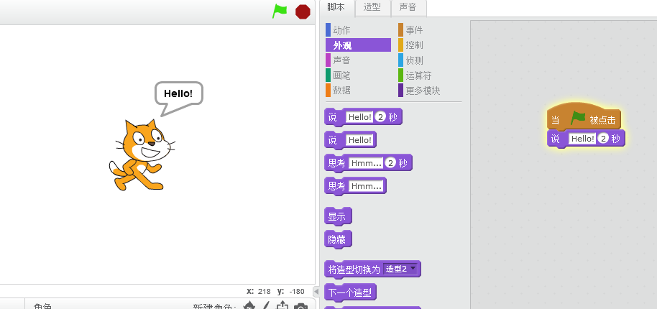Image resolution: width=657 pixels, height=309 pixels.
Task: Click the palette 思考 Hmm... block without seconds
Action: (x=355, y=186)
